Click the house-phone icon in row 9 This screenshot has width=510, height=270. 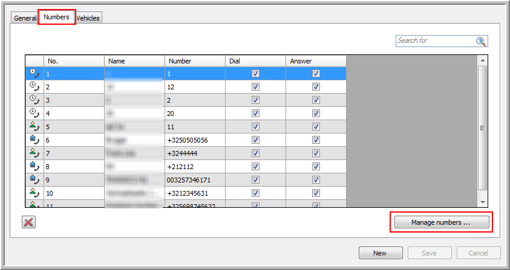click(x=34, y=179)
